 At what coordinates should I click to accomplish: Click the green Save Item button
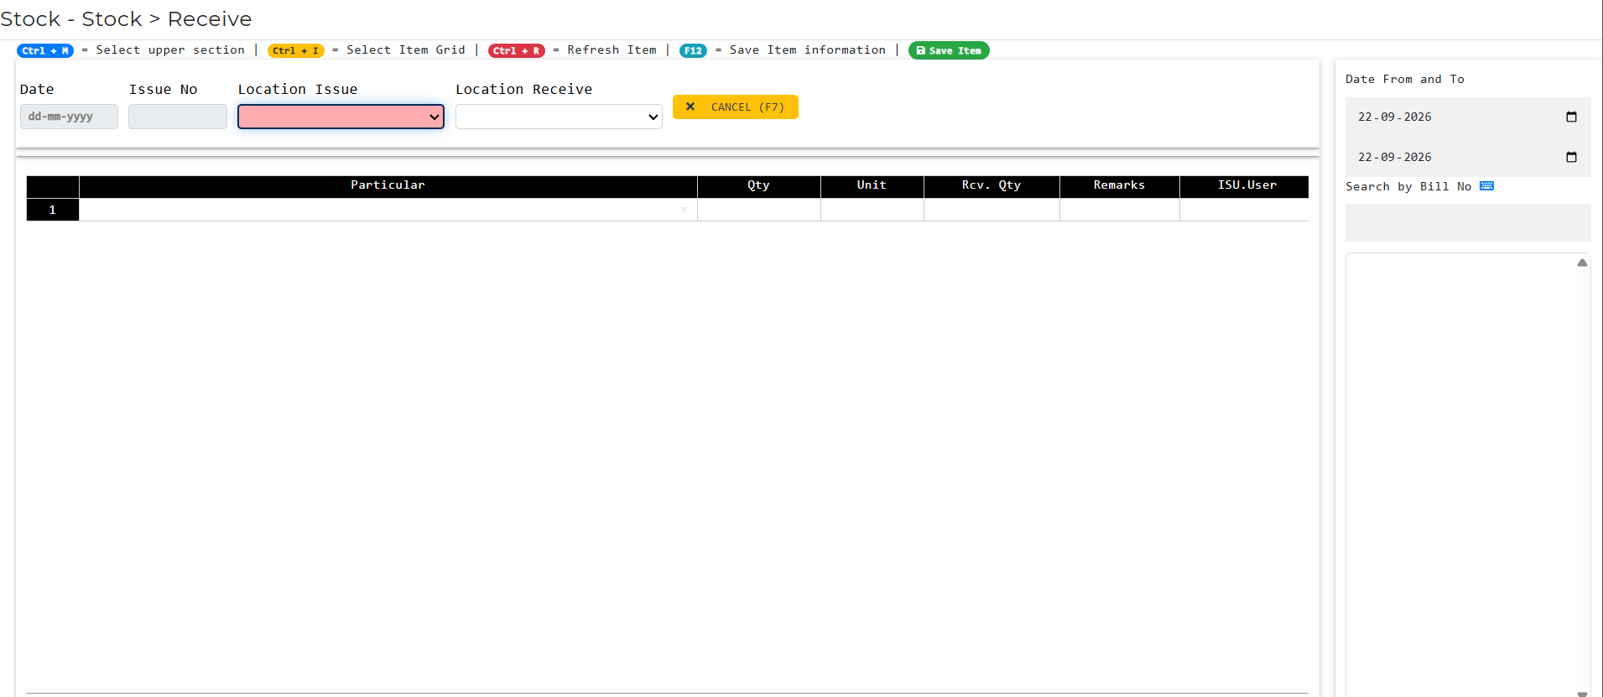pyautogui.click(x=949, y=50)
